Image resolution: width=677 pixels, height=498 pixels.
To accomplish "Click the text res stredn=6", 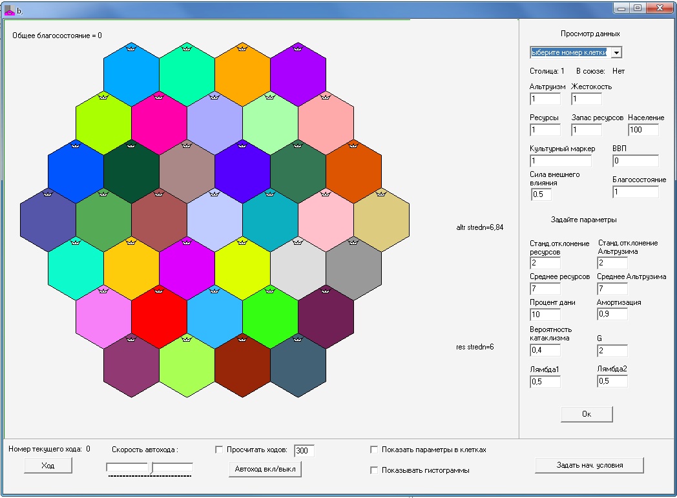I will tap(475, 347).
